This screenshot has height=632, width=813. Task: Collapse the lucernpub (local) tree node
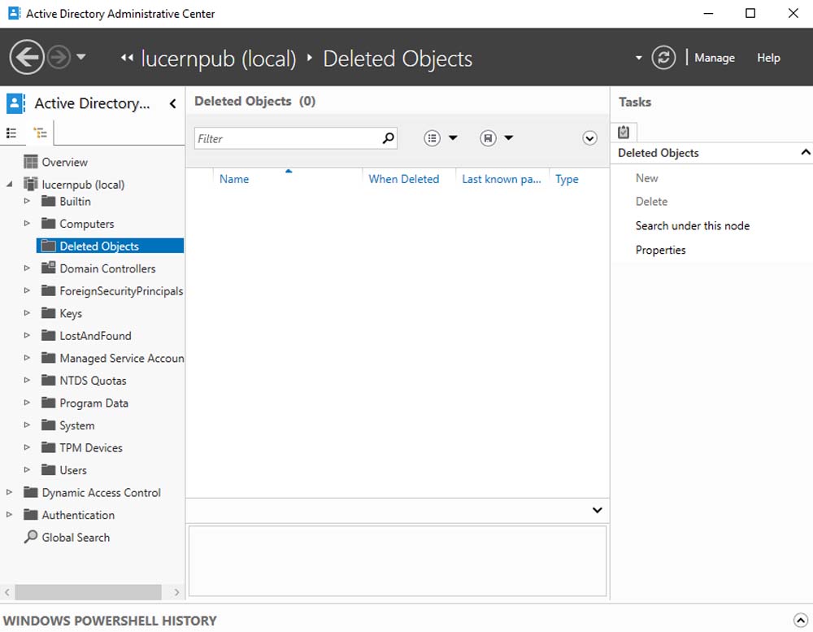tap(10, 185)
